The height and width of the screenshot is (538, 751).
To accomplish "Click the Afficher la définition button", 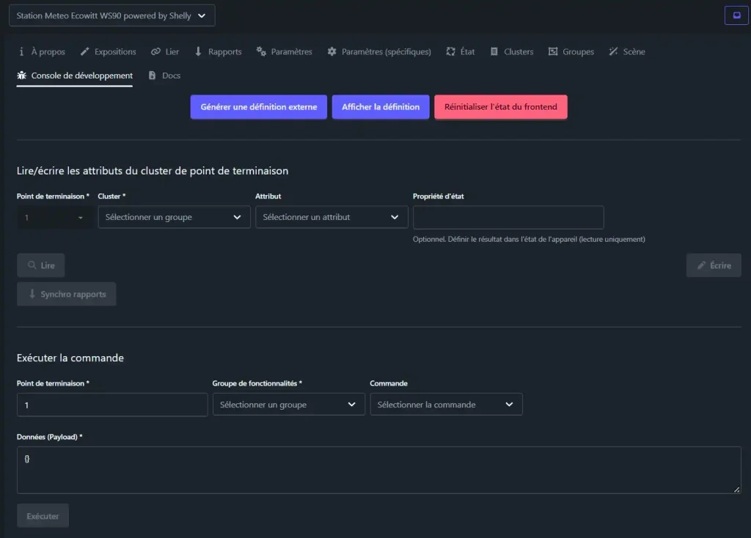I will [x=381, y=107].
